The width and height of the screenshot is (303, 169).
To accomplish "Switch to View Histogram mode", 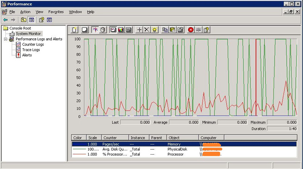I will (121, 30).
